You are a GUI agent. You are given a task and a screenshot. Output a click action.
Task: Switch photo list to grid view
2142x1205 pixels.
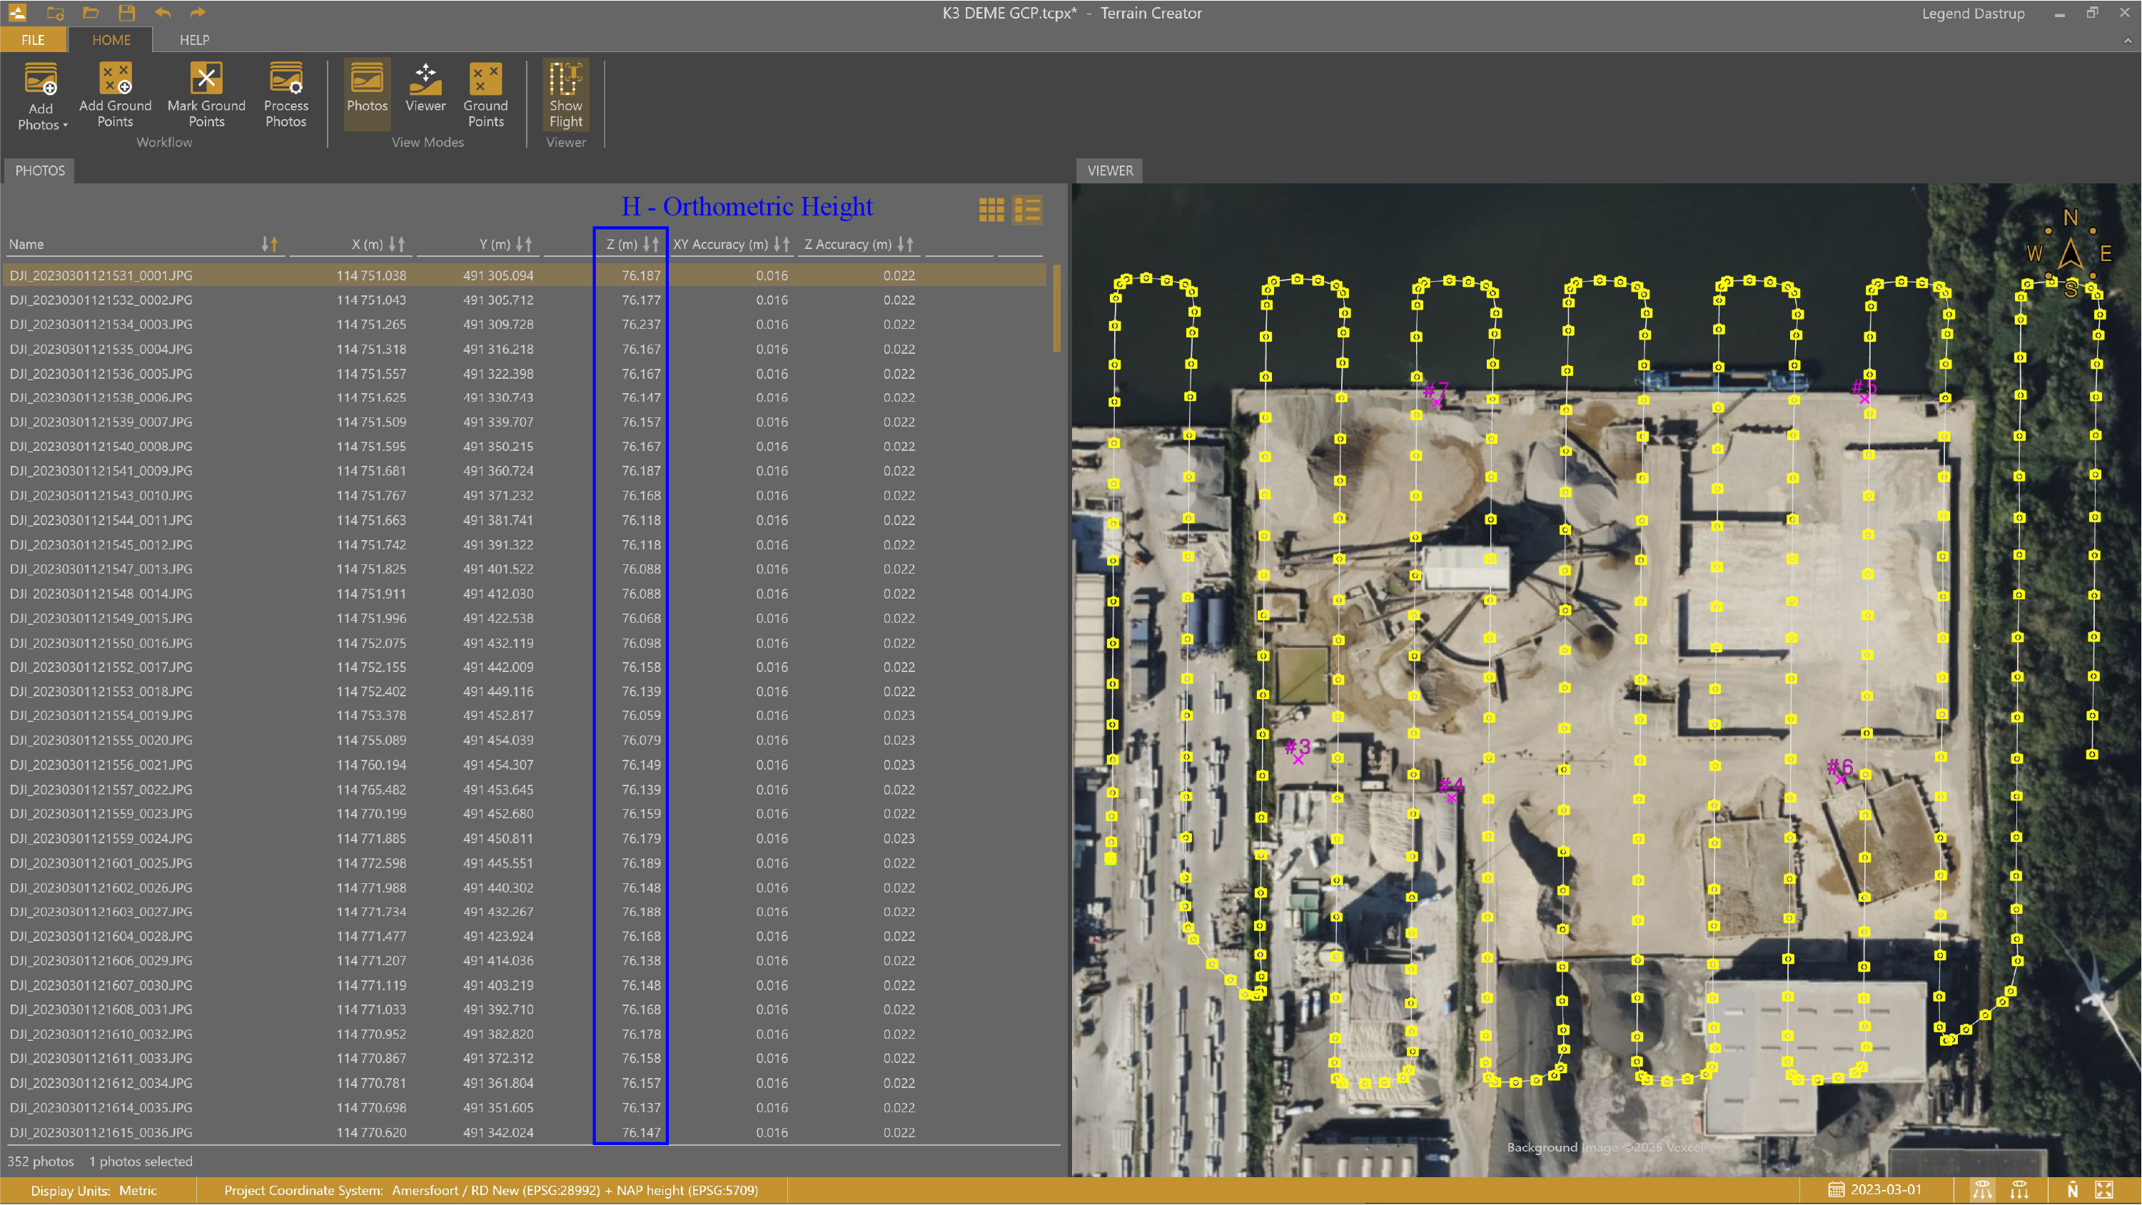point(992,210)
